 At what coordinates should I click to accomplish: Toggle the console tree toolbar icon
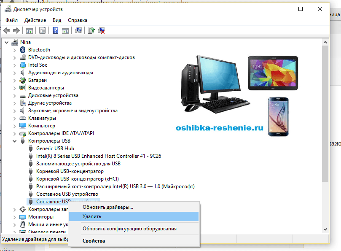30,30
